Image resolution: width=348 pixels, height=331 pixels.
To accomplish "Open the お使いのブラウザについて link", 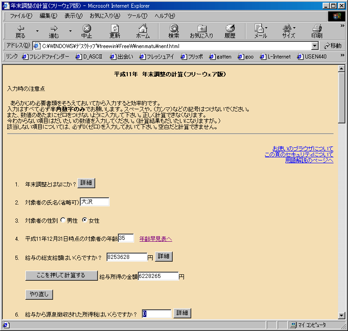I will [303, 148].
